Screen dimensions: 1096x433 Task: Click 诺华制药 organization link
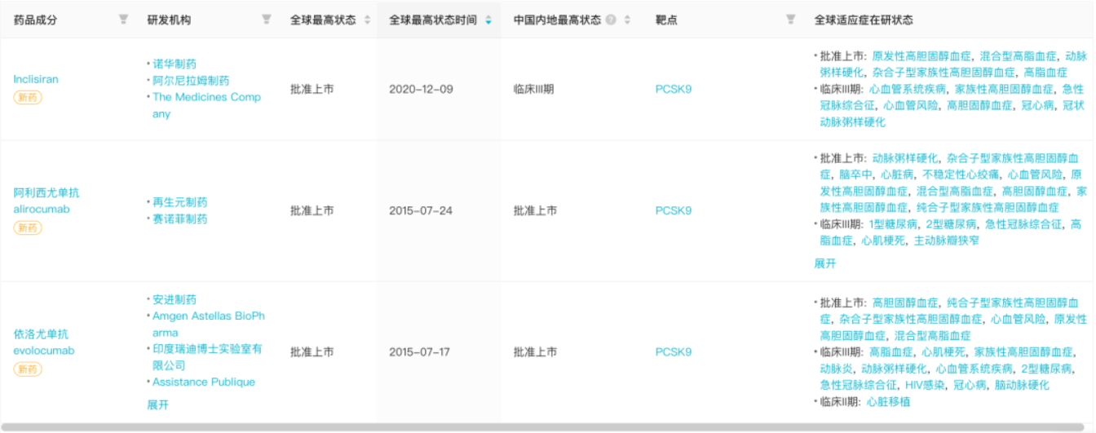click(174, 64)
